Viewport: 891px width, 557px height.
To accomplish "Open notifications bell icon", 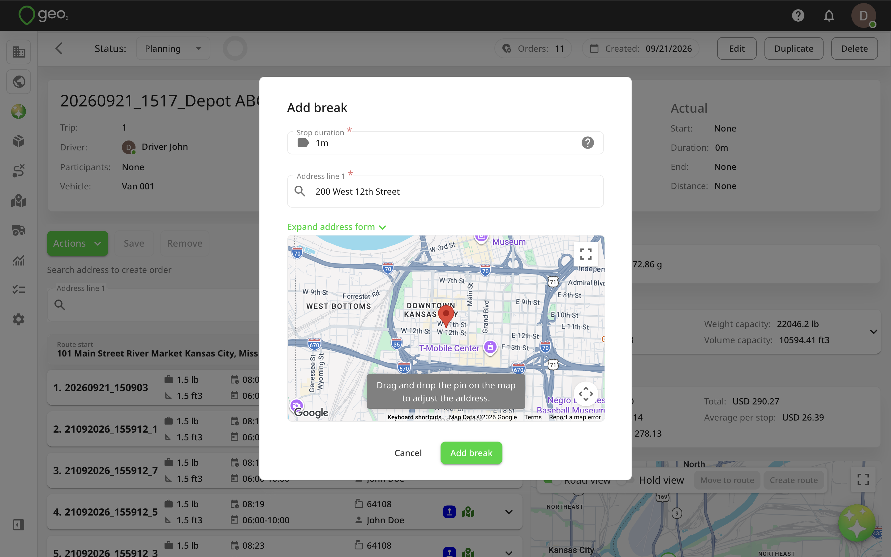I will pyautogui.click(x=829, y=15).
